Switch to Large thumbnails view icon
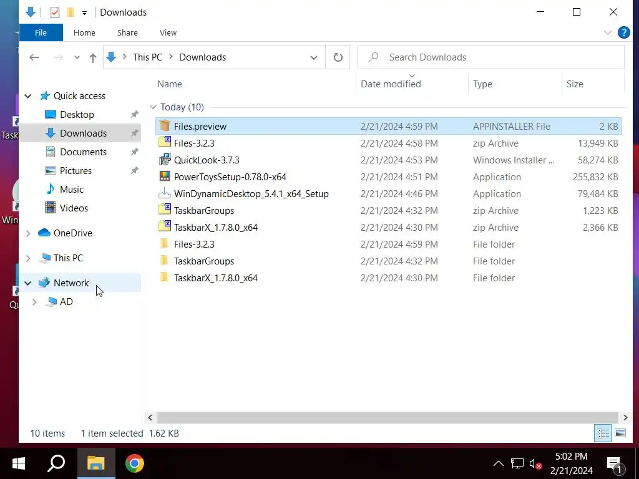 [x=620, y=433]
